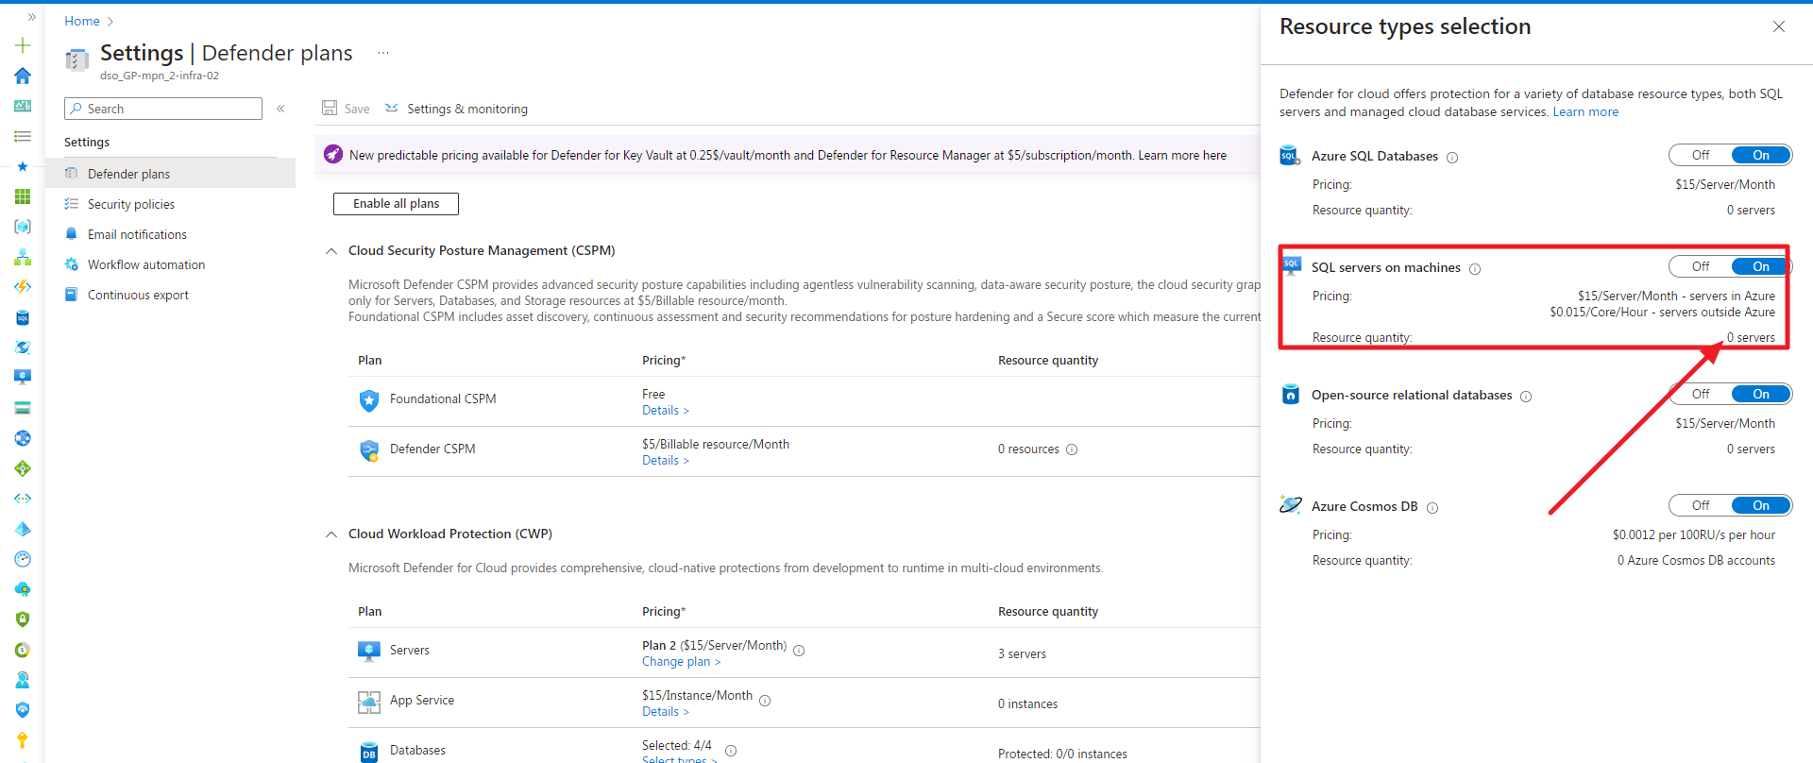Open Azure Active Directory pyramid icon

coord(23,529)
